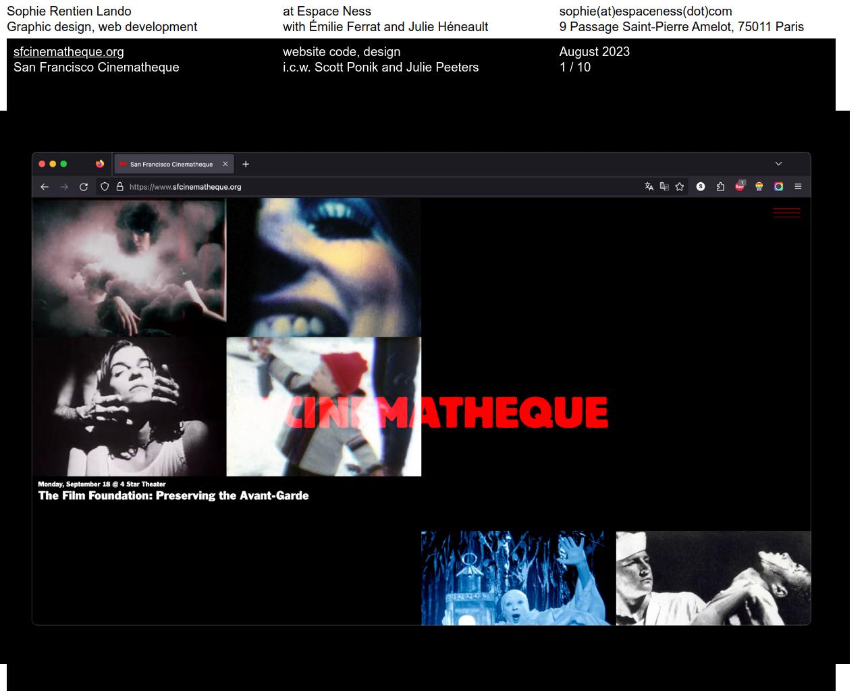Click the padlock site security icon
Viewport: 864px width, 691px height.
coord(120,187)
